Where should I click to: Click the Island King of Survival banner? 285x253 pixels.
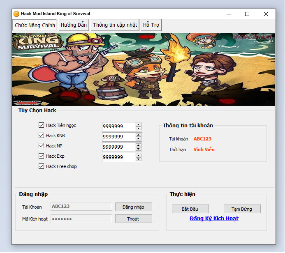pos(144,69)
